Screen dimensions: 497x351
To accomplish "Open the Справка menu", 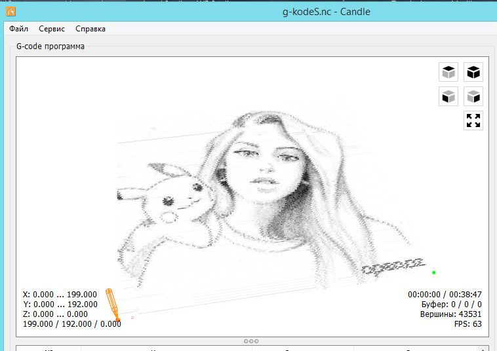I will pyautogui.click(x=90, y=29).
